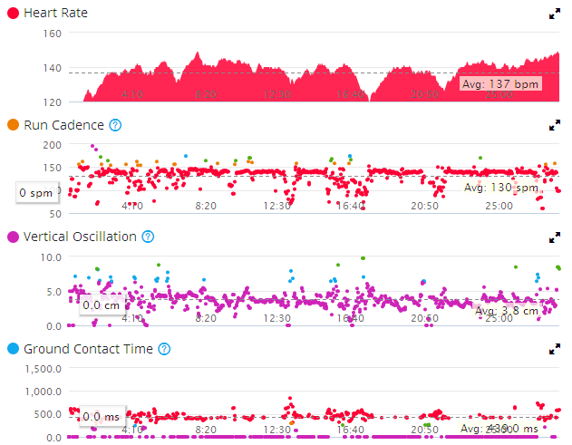Screen dimensions: 572x445
Task: Open the Run Cadence help icon
Action: pyautogui.click(x=115, y=125)
